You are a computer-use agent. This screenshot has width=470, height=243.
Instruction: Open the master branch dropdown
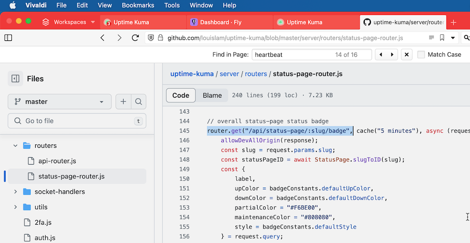tap(60, 102)
